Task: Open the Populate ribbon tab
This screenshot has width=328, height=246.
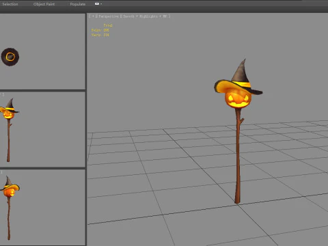Action: pos(78,4)
